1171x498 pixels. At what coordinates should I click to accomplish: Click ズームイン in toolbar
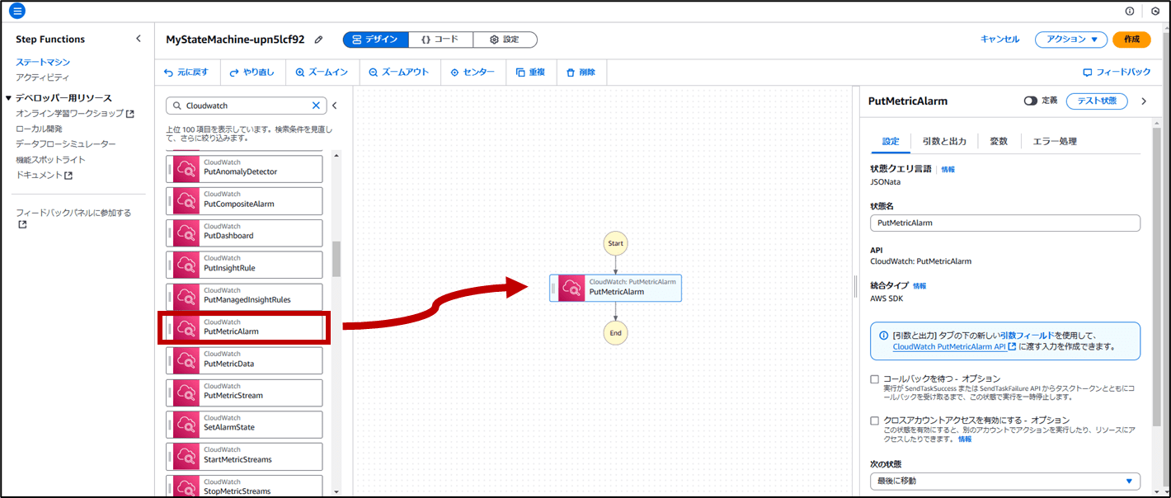pyautogui.click(x=322, y=73)
